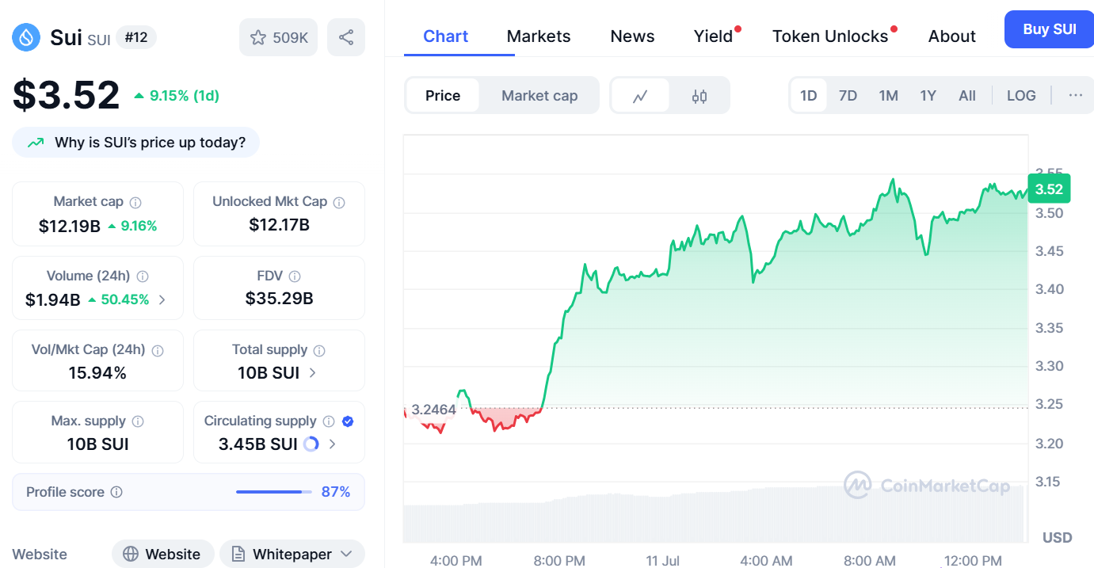This screenshot has width=1094, height=568.
Task: Switch to line chart view icon
Action: [x=640, y=96]
